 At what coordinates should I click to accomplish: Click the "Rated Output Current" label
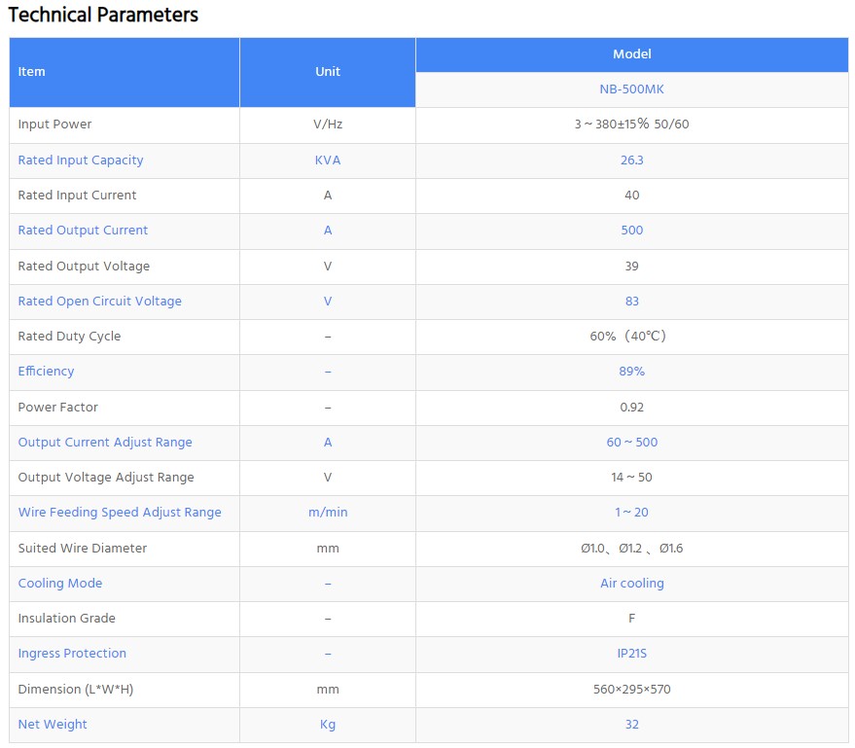click(83, 231)
